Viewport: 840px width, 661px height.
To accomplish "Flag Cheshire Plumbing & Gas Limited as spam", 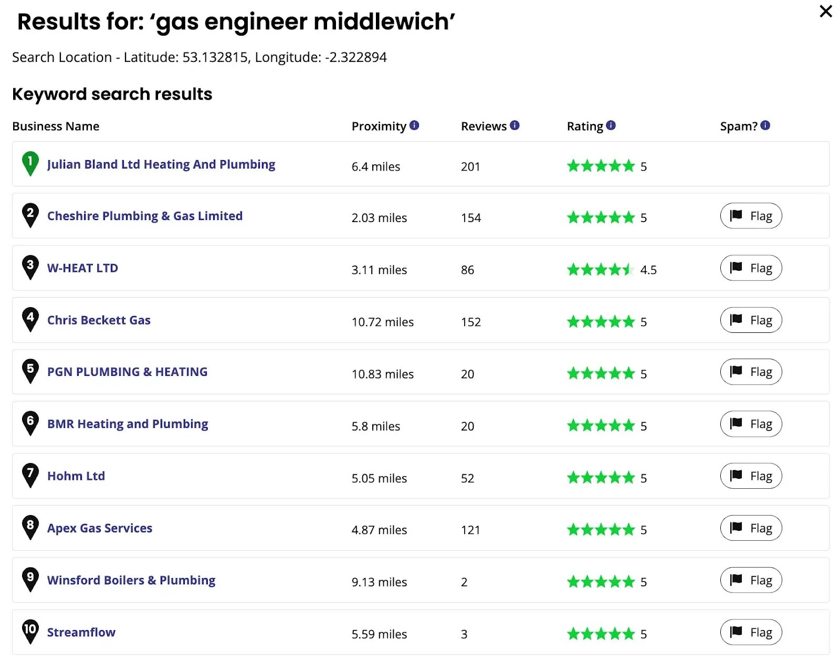I will pos(751,216).
